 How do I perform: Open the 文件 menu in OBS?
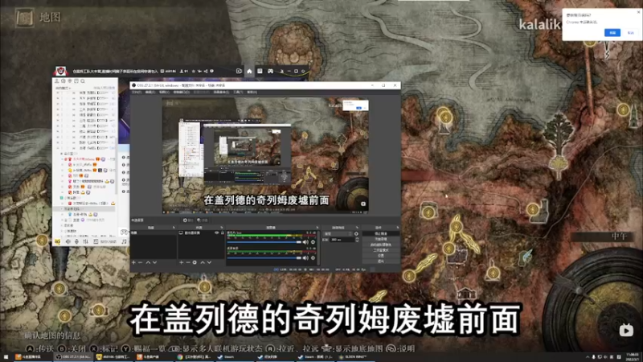coord(136,93)
